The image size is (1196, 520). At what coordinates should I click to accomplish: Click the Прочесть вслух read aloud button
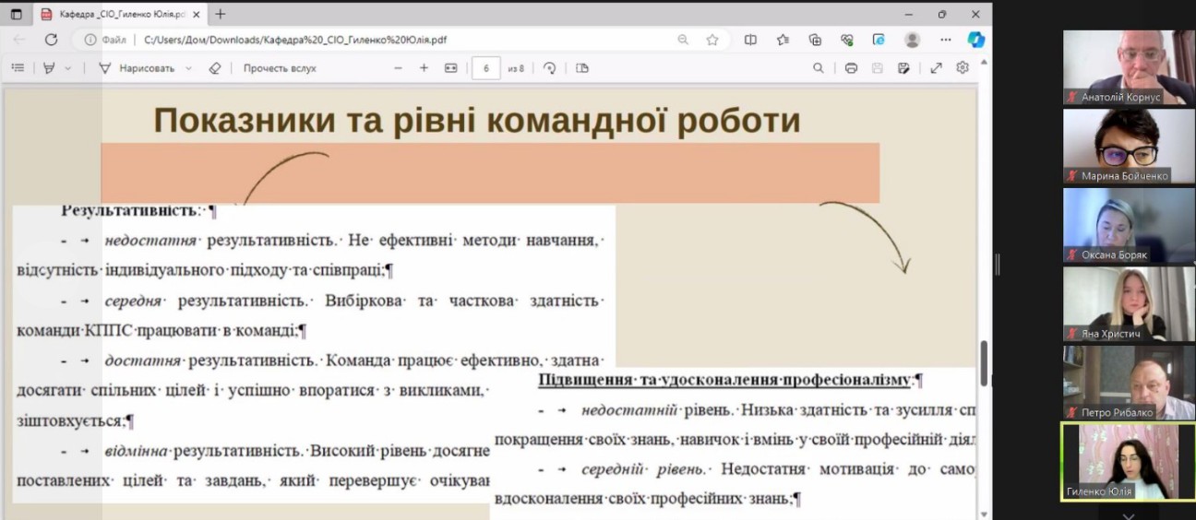[279, 68]
